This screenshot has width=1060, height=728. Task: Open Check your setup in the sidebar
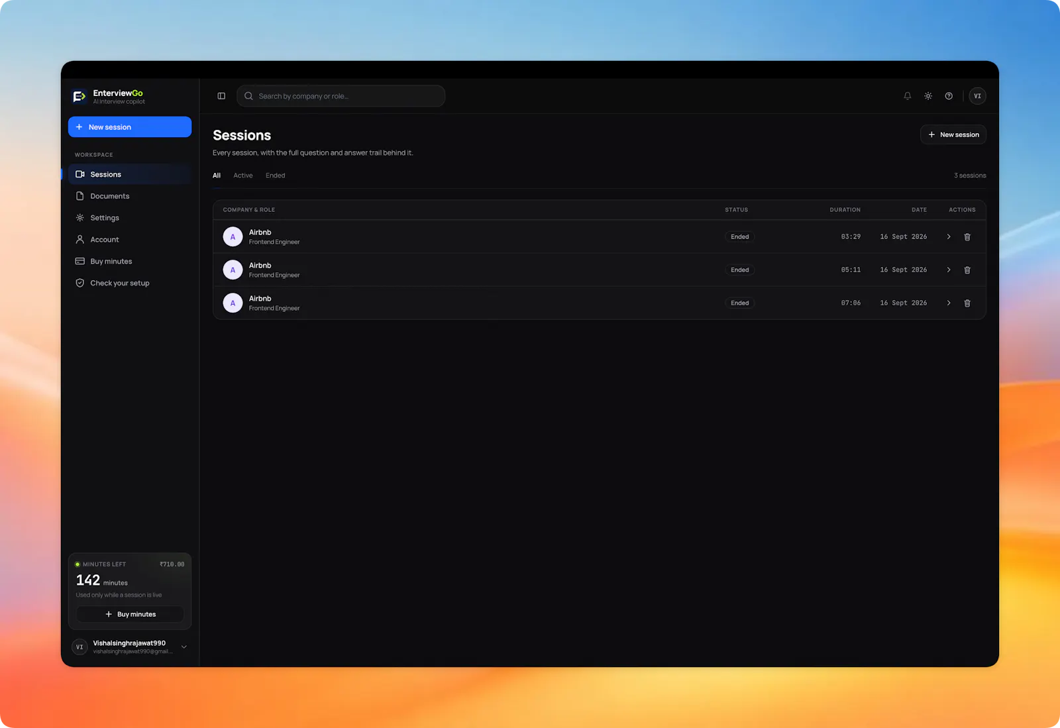[x=130, y=283]
